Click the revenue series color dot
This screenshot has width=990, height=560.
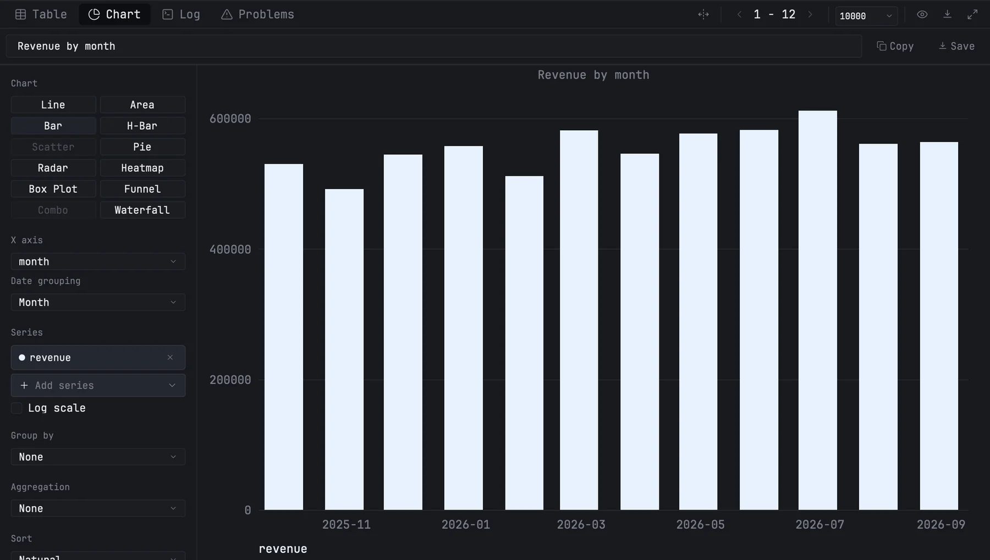22,358
